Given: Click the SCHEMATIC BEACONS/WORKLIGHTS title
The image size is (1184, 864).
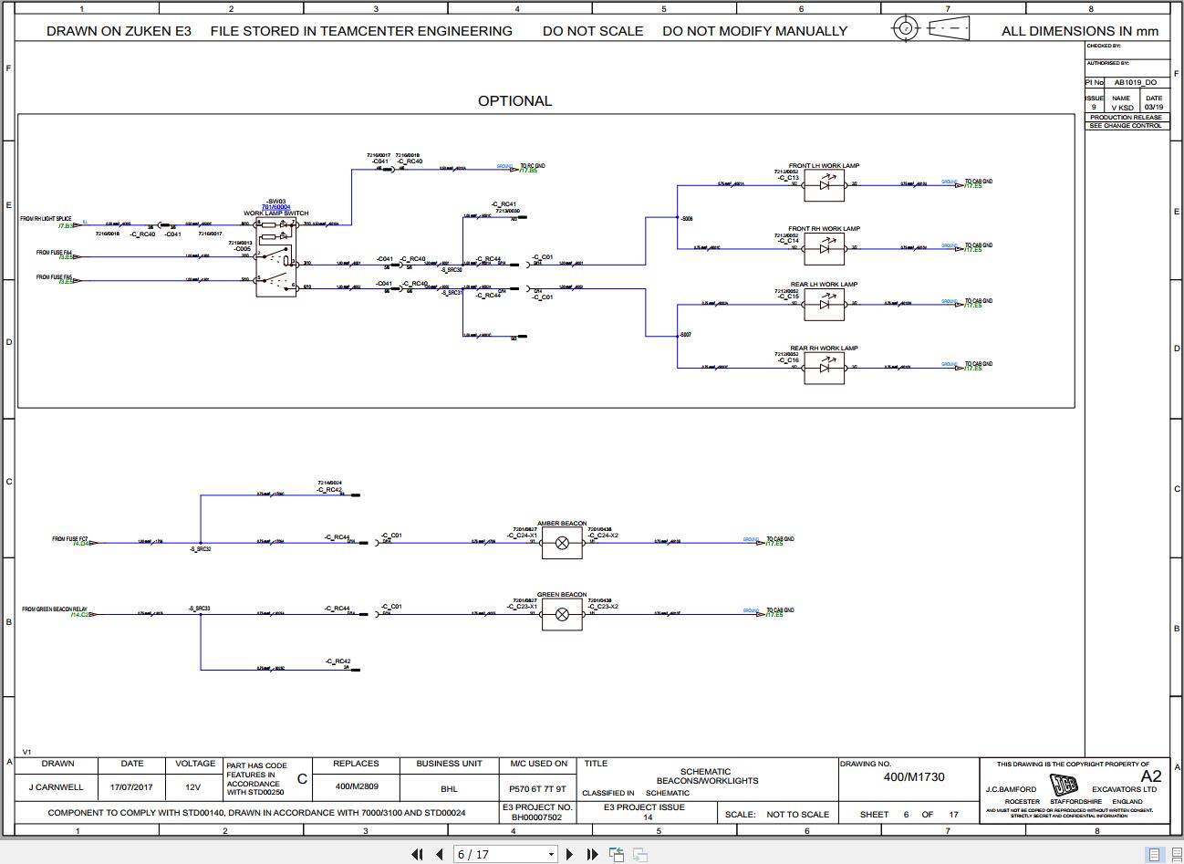Looking at the screenshot, I should point(706,776).
